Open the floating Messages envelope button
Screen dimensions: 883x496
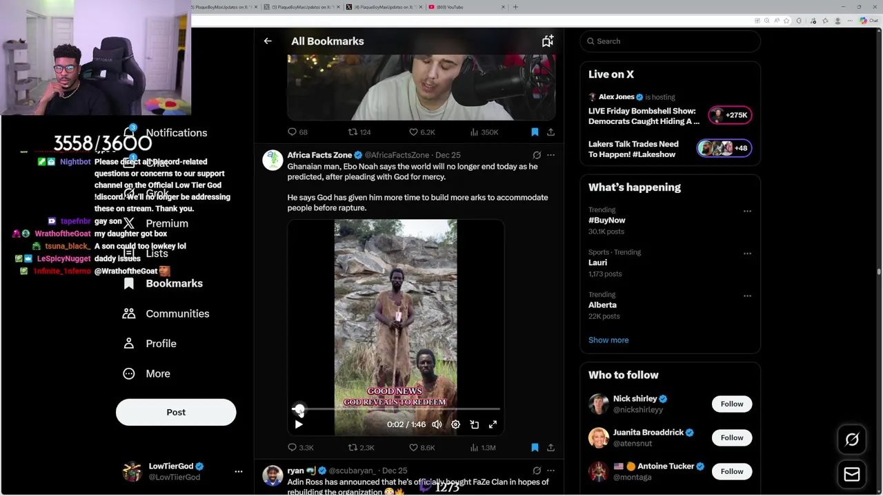(852, 474)
